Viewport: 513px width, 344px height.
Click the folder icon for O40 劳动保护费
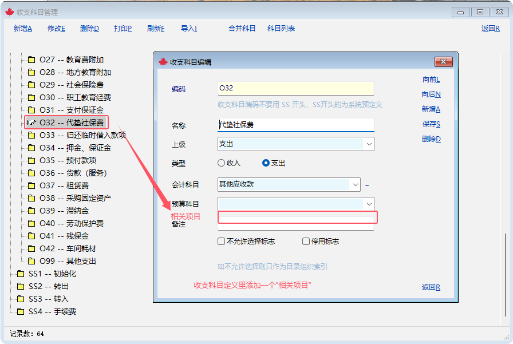31,223
